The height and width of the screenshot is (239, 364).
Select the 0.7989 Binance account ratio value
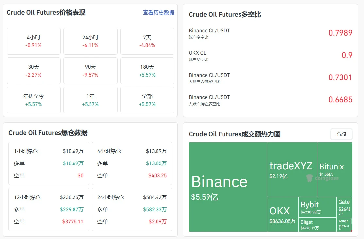click(x=340, y=33)
